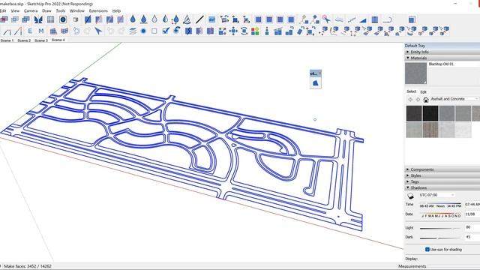This screenshot has height=270, width=480.
Task: Click the four-way move arrows icon
Action: tap(233, 31)
